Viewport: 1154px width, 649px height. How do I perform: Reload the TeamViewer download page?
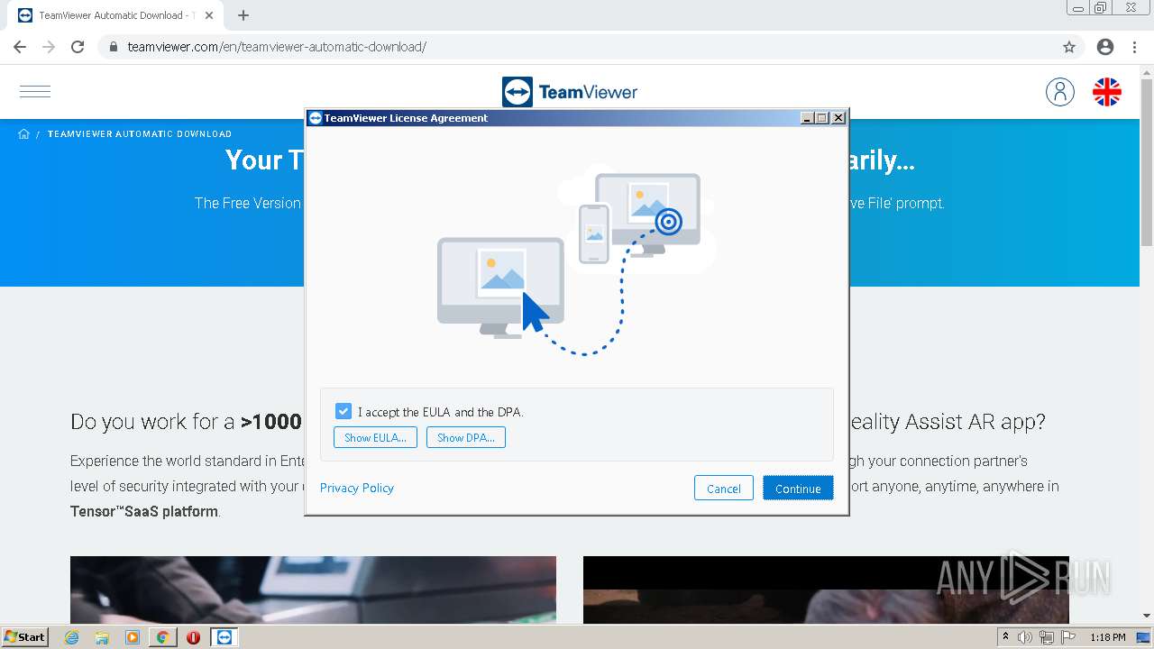[x=78, y=47]
